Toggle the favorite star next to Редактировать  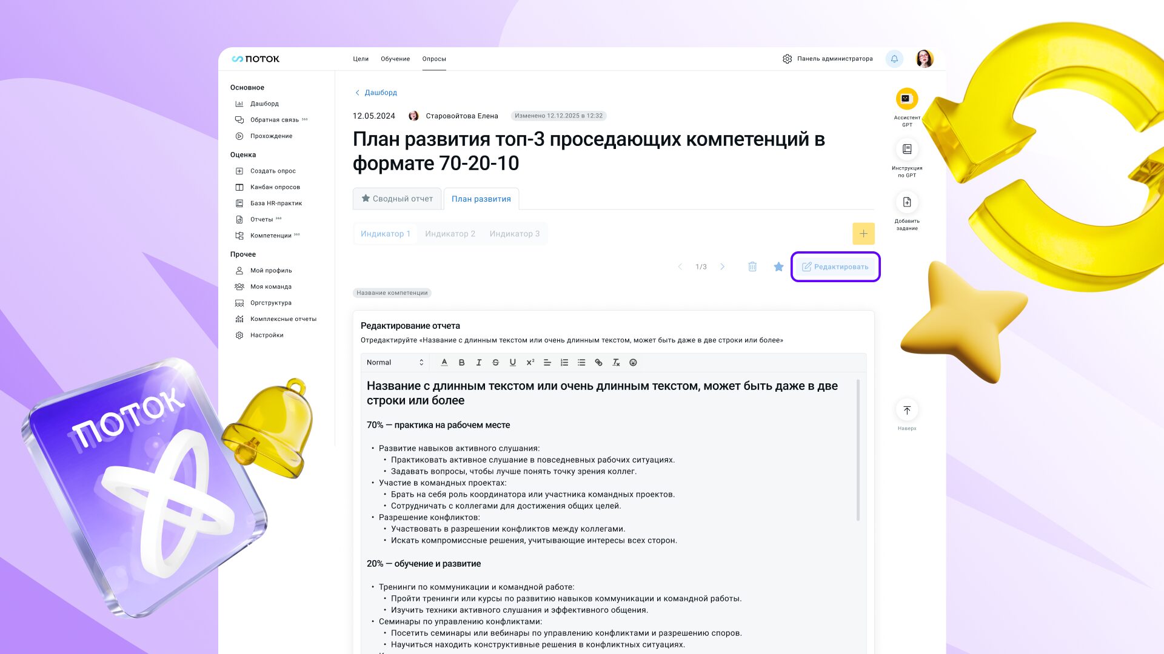pyautogui.click(x=778, y=266)
